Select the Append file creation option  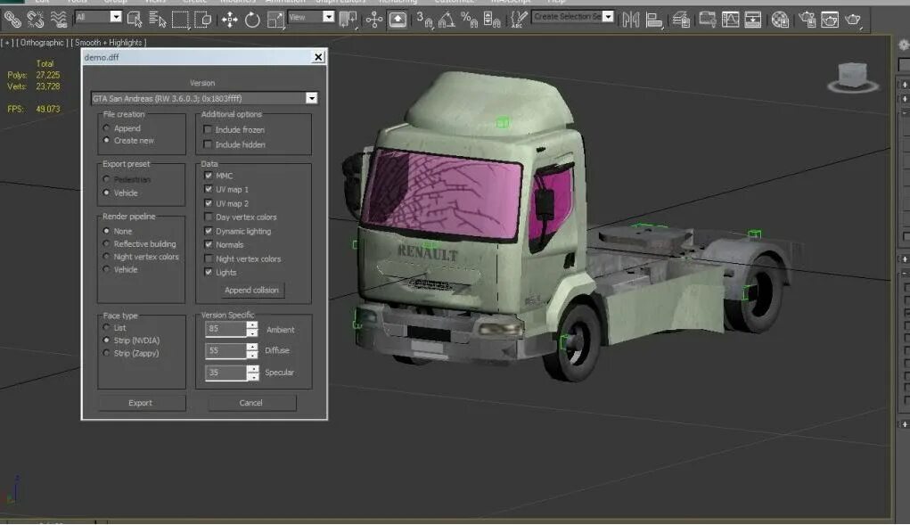[x=122, y=128]
